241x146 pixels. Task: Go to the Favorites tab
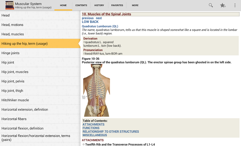[x=117, y=5]
